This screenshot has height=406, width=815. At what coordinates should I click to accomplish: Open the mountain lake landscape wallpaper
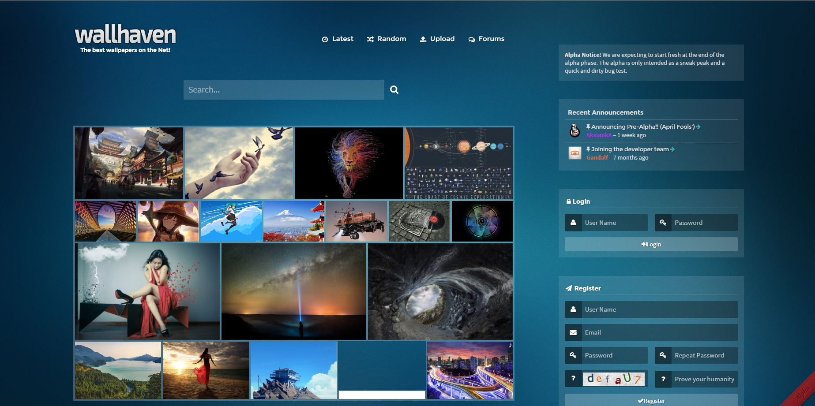[x=118, y=370]
